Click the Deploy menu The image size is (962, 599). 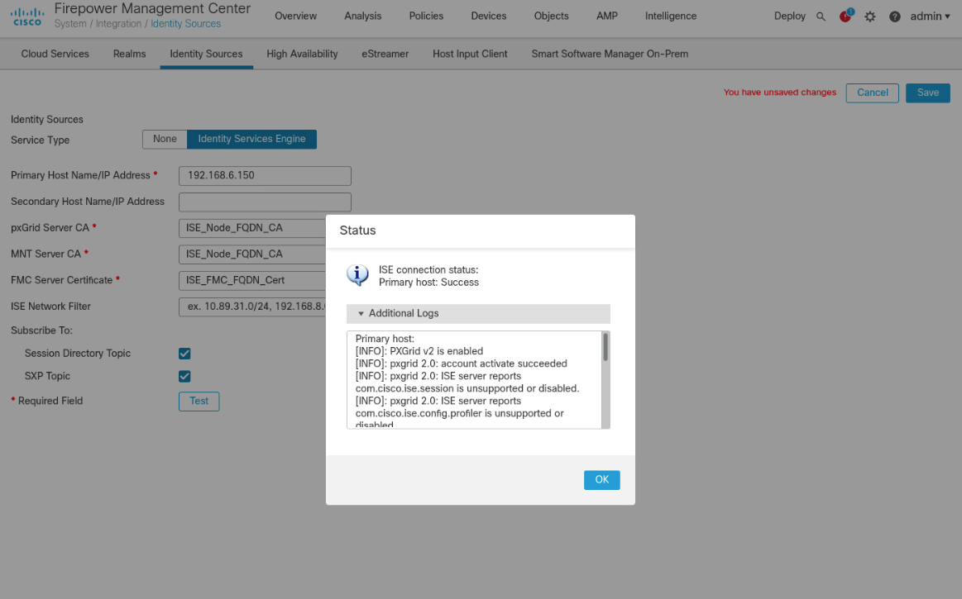coord(790,16)
